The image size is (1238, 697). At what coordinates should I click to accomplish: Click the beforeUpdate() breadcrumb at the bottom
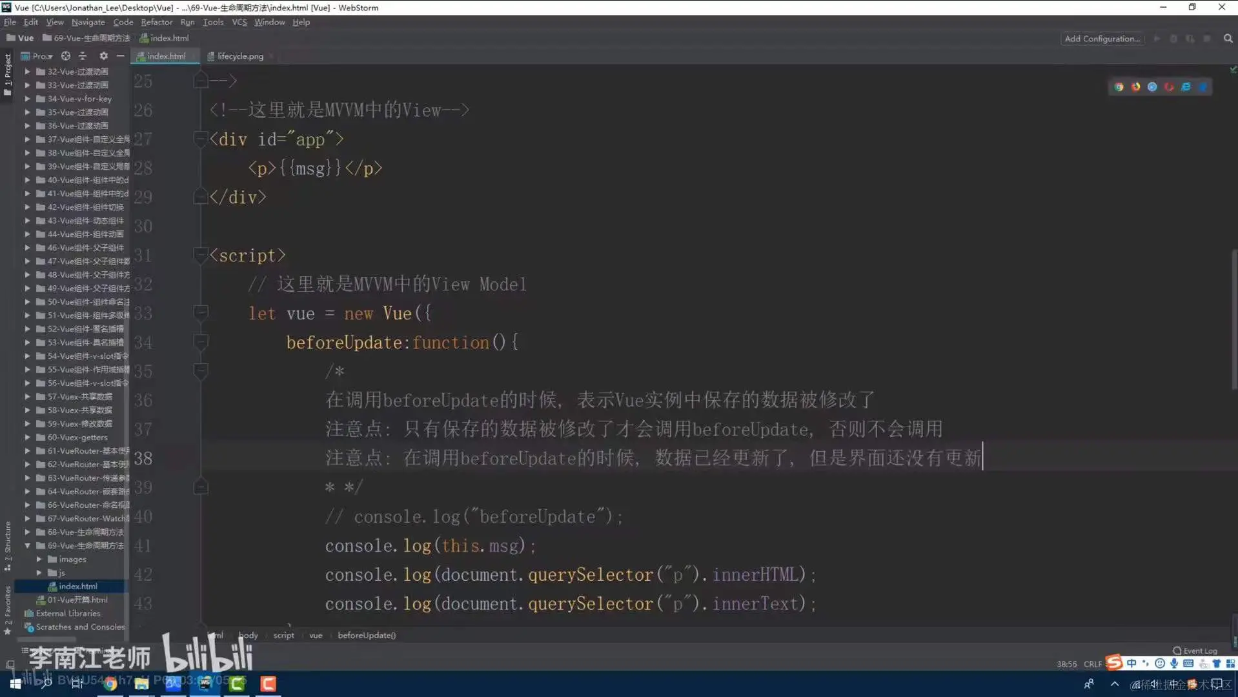(367, 635)
